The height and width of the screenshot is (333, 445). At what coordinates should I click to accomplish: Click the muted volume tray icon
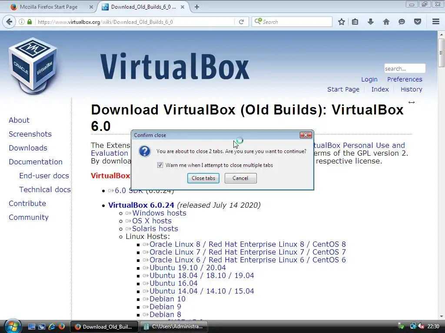[x=421, y=326]
